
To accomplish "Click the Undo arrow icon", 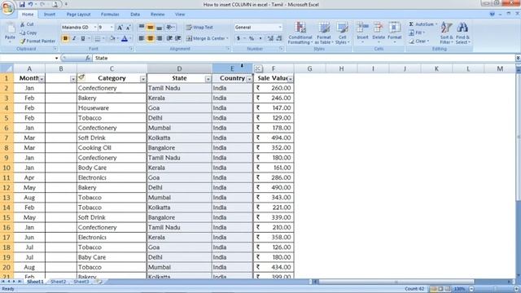I will coord(30,4).
